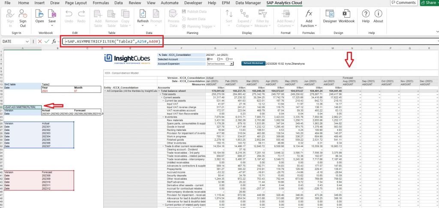439x208 pixels.
Task: Click the Date - ICCX_Consolidation filter label
Action: tap(181, 55)
